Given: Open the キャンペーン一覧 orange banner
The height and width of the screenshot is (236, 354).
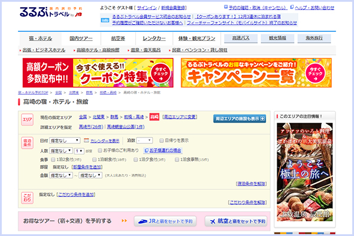Looking at the screenshot, I should coord(254,72).
